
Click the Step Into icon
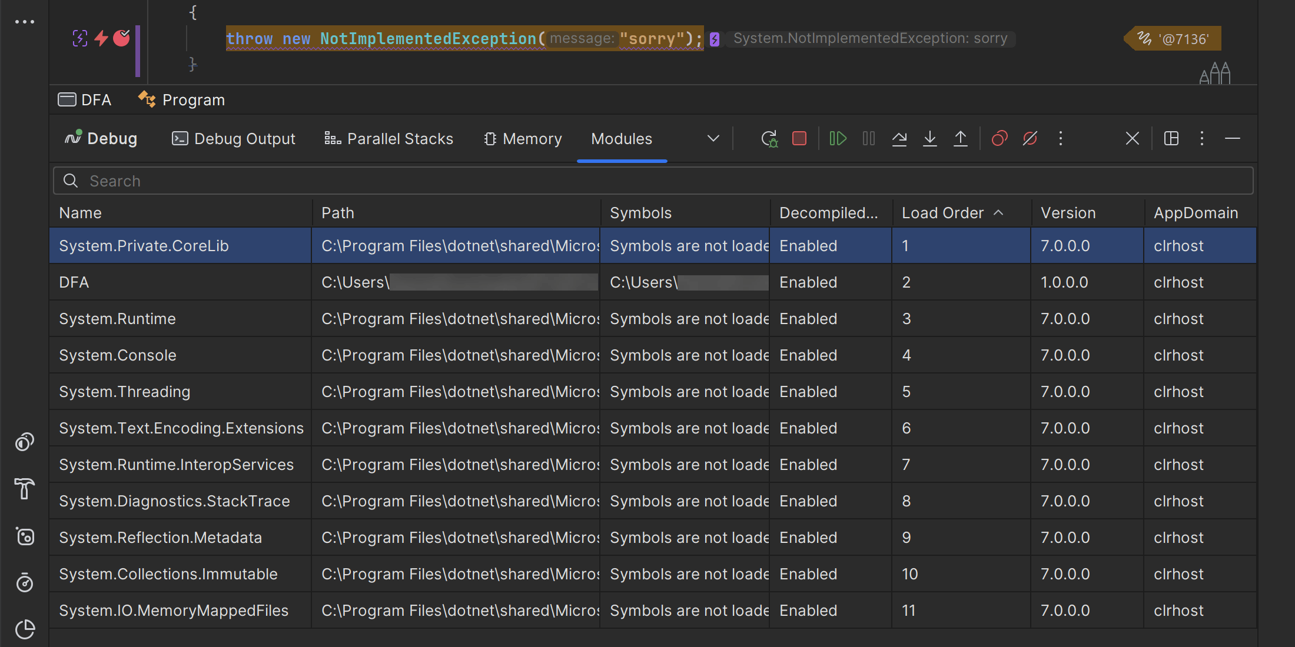coord(930,139)
